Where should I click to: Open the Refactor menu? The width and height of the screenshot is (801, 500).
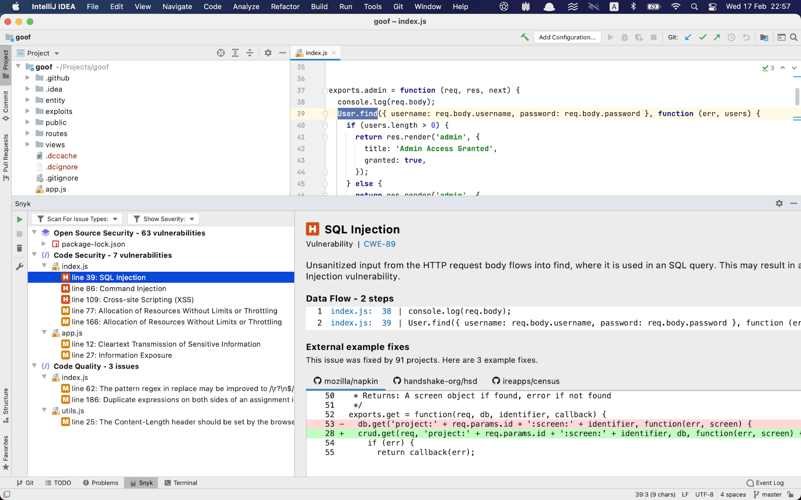pyautogui.click(x=285, y=7)
